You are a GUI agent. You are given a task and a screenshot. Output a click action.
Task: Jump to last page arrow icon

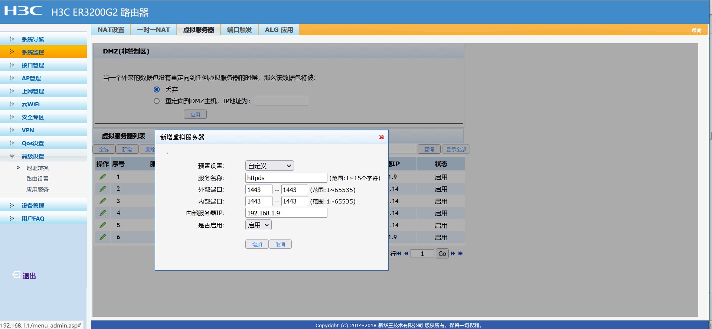(x=461, y=254)
